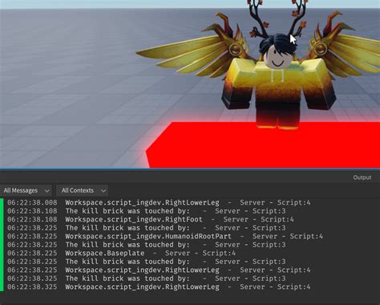The height and width of the screenshot is (305, 380).
Task: Open the All Contexts filter dropdown
Action: click(x=83, y=190)
